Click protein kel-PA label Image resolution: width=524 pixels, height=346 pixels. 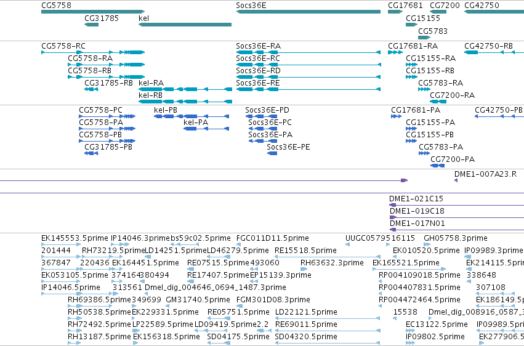(x=196, y=123)
